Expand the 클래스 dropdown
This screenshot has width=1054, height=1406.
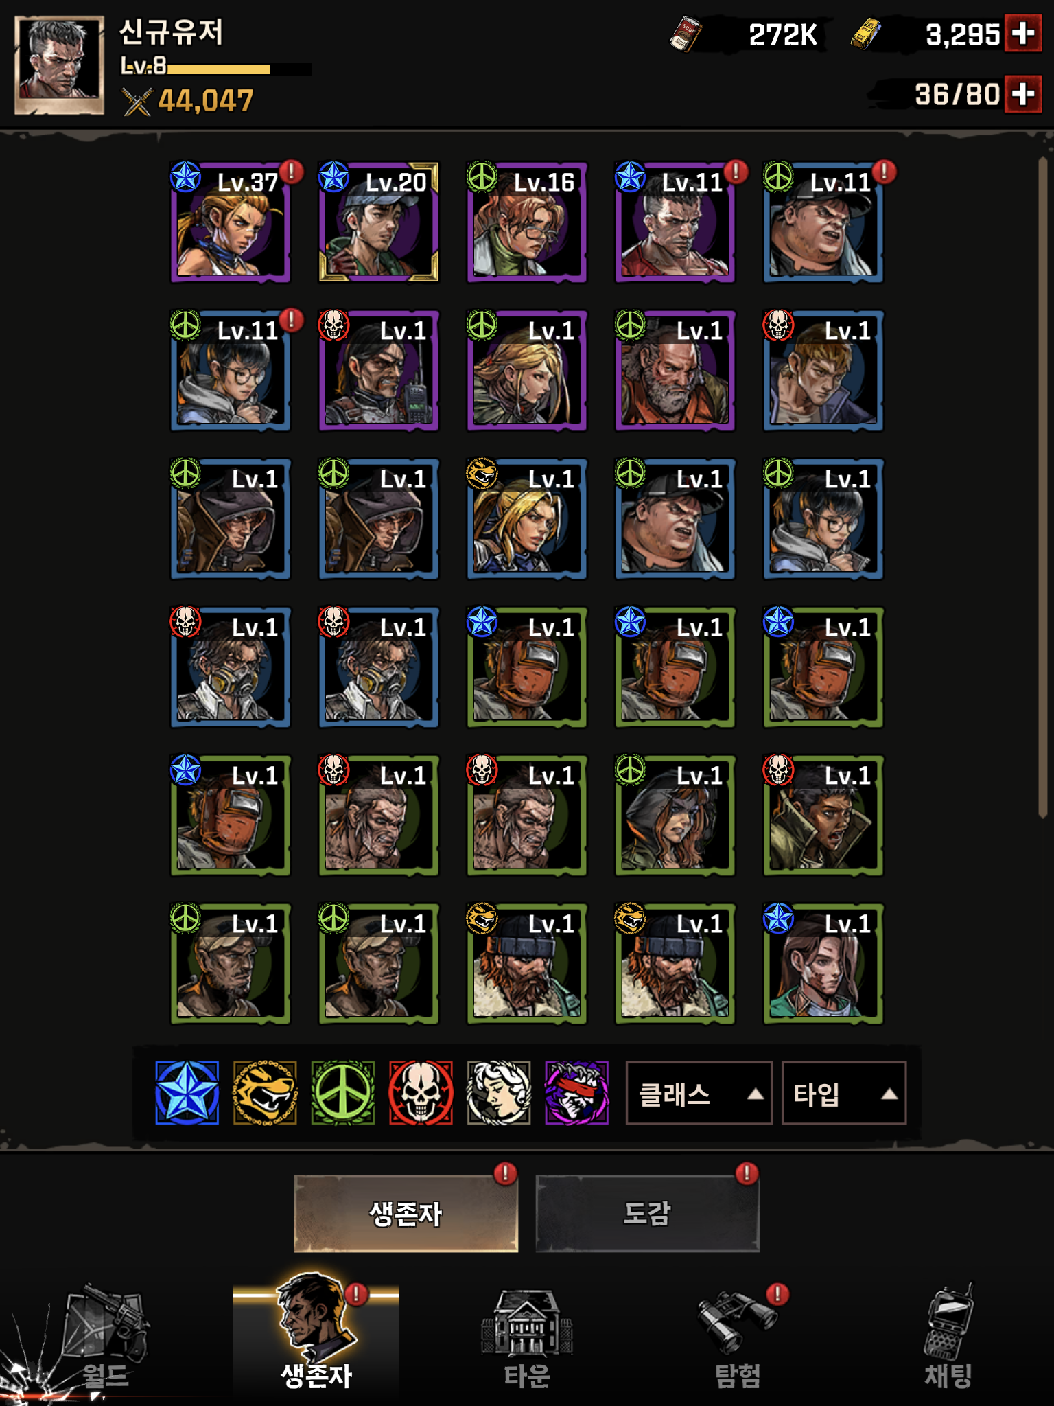[x=699, y=1093]
